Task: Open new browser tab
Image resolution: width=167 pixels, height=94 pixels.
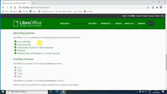Action: [x=33, y=3]
